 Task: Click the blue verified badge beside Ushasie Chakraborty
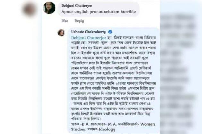110,32
